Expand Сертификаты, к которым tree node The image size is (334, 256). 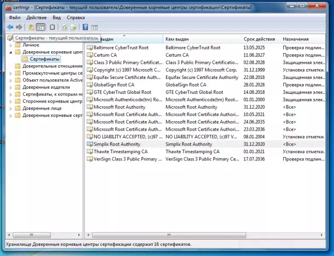[x=11, y=94]
